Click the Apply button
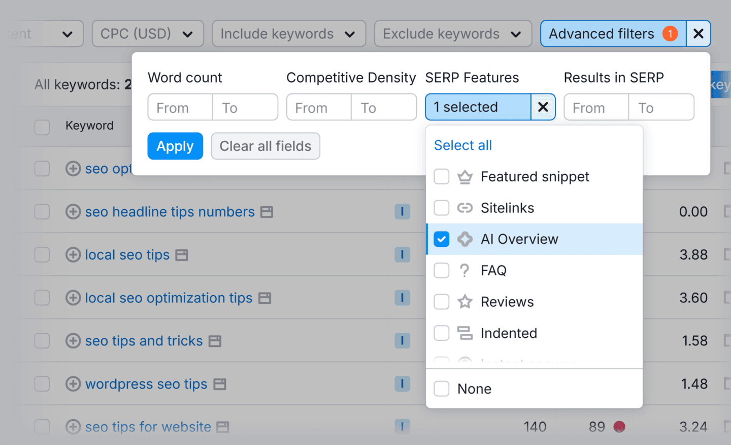Screen dimensions: 731x445 tap(175, 146)
